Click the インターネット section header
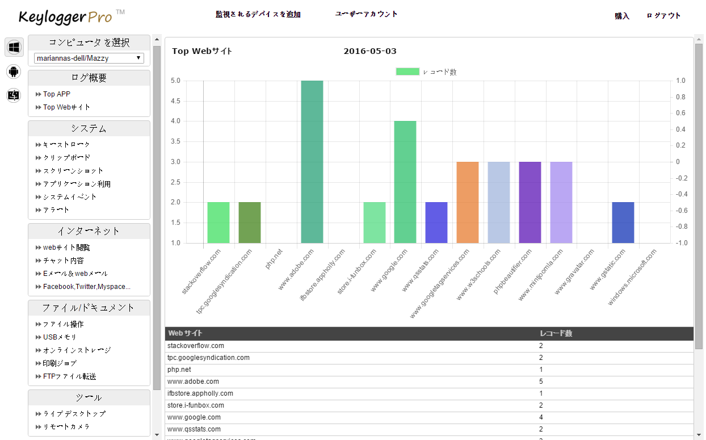 click(89, 231)
